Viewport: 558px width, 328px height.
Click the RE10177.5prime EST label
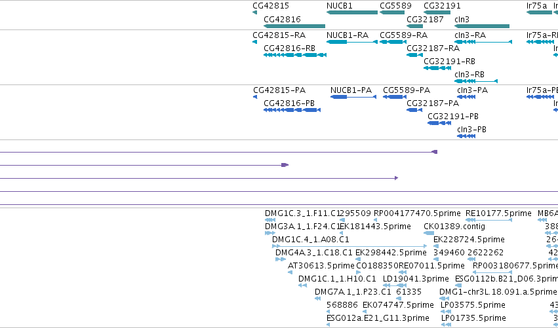pos(498,213)
